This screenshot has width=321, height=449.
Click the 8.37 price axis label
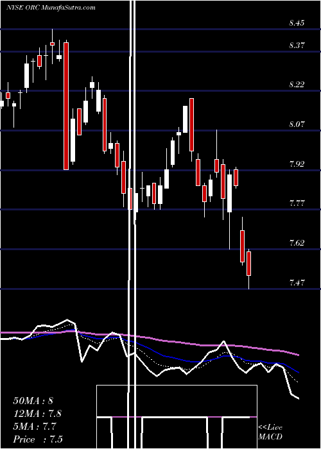click(297, 46)
